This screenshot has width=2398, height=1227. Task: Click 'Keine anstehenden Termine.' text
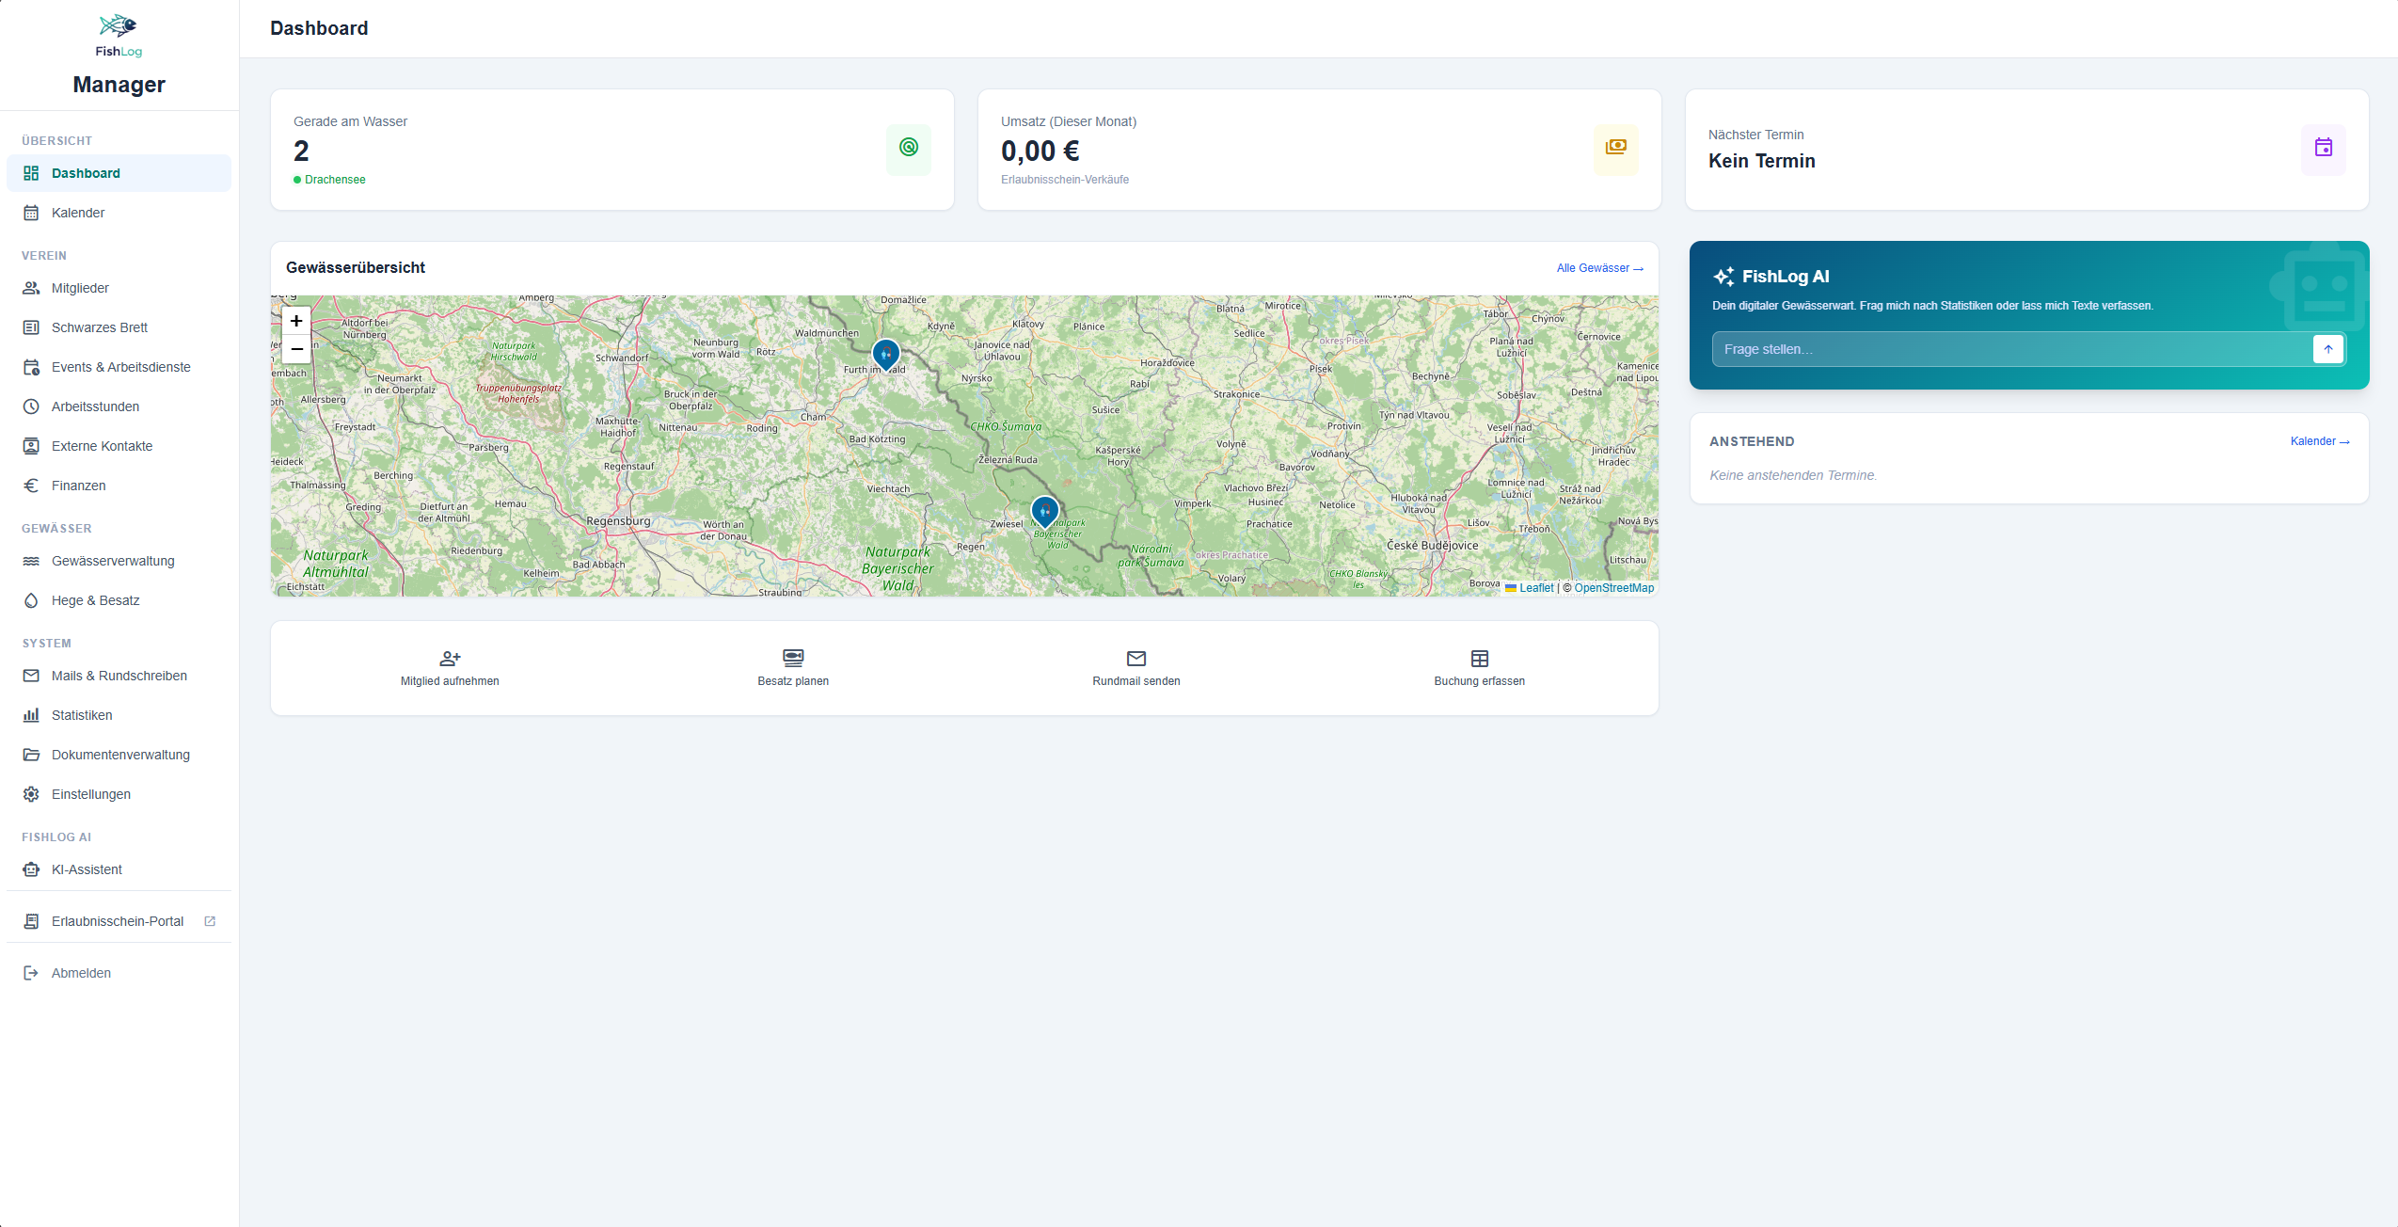pyautogui.click(x=1793, y=475)
